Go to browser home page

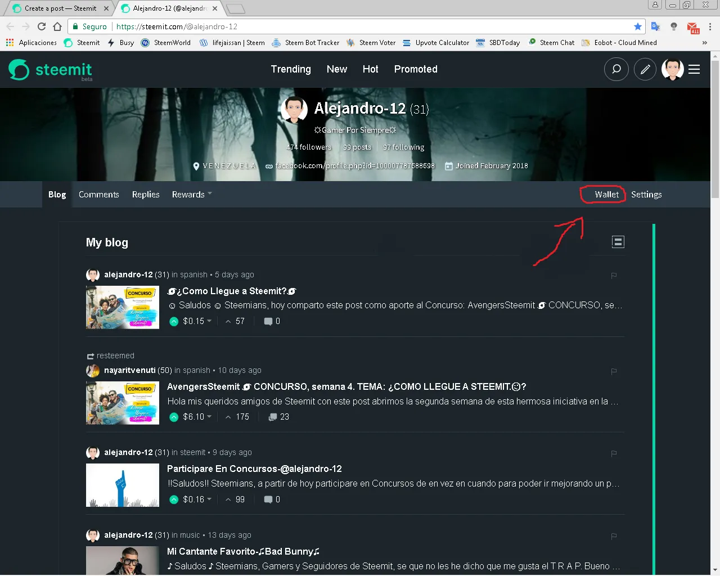57,26
